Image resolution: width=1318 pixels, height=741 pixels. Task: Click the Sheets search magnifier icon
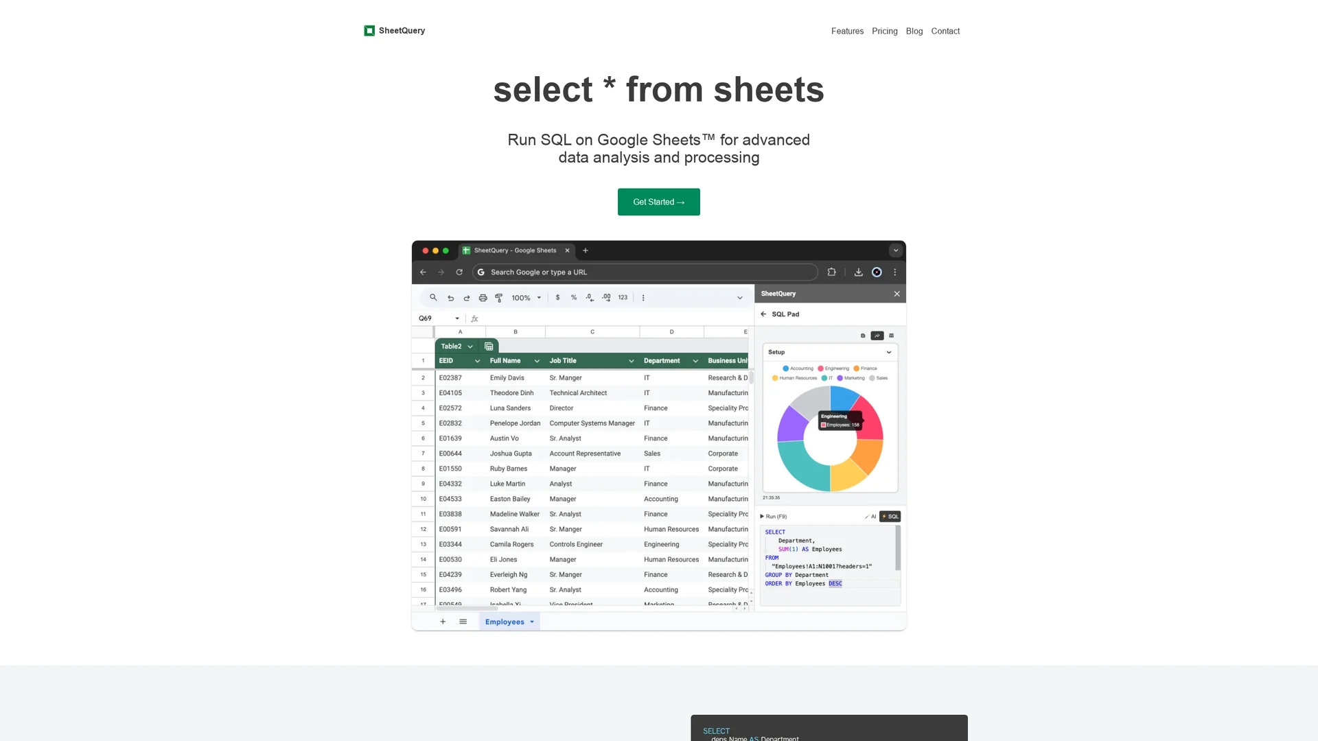(x=433, y=298)
